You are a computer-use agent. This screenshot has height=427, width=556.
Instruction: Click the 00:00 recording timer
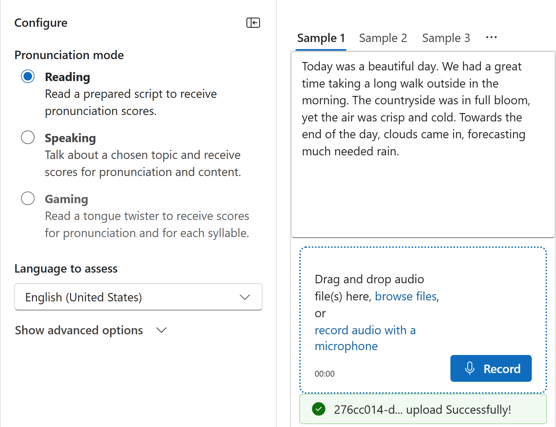[x=324, y=374]
